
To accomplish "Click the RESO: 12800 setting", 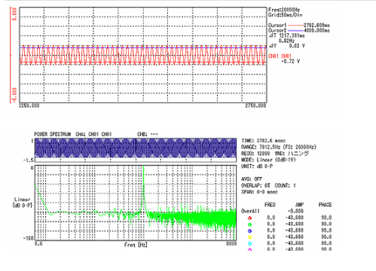I will click(x=255, y=154).
